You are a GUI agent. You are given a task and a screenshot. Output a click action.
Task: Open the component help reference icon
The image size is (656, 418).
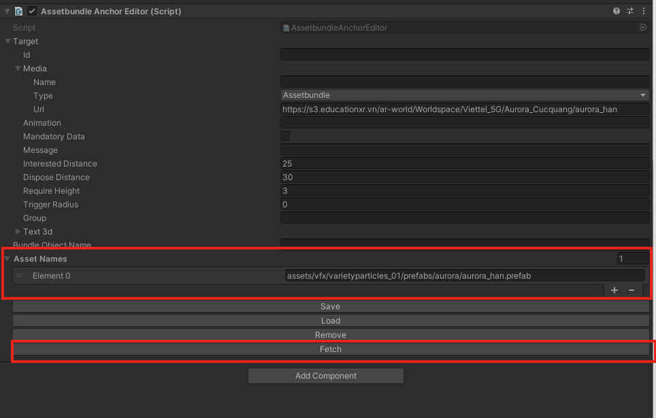[x=617, y=12]
